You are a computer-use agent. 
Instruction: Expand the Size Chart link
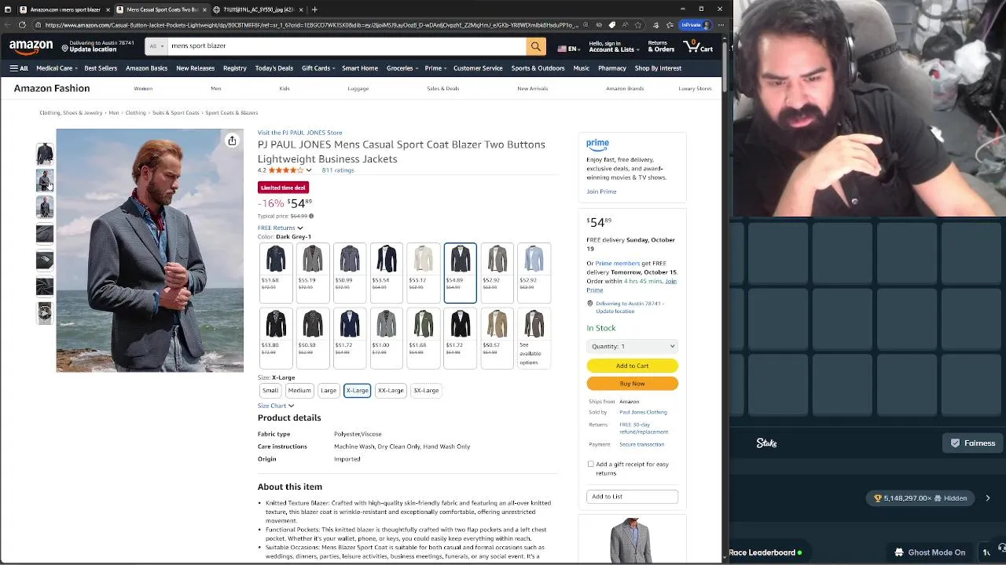click(x=276, y=406)
